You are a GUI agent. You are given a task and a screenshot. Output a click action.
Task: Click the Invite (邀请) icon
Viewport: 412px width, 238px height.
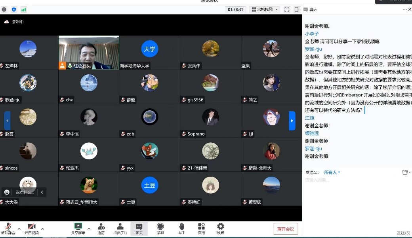point(101,227)
